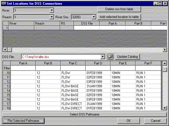The image size is (169, 126).
Task: Click the DSS icon in the title bar
Action: coord(3,3)
